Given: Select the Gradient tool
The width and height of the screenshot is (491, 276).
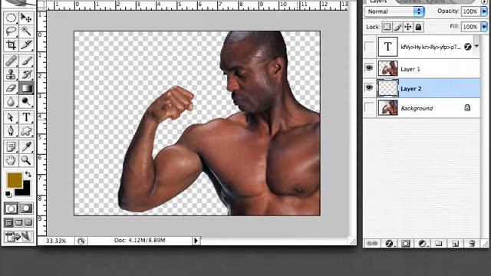Looking at the screenshot, I should coord(26,88).
